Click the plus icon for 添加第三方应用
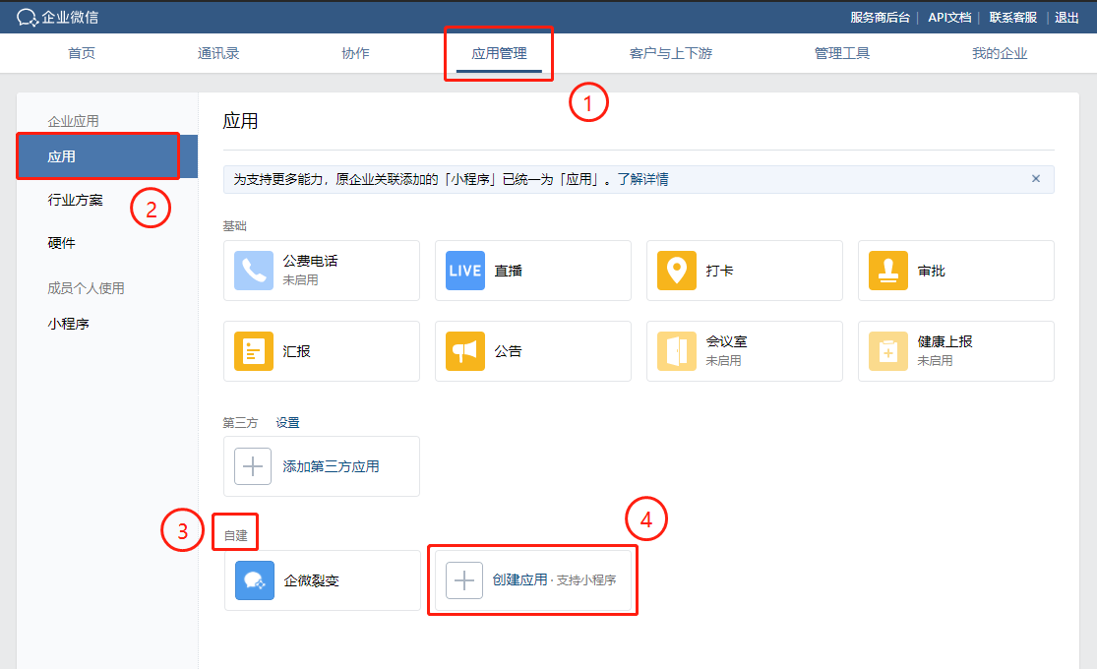The width and height of the screenshot is (1097, 669). tap(254, 466)
